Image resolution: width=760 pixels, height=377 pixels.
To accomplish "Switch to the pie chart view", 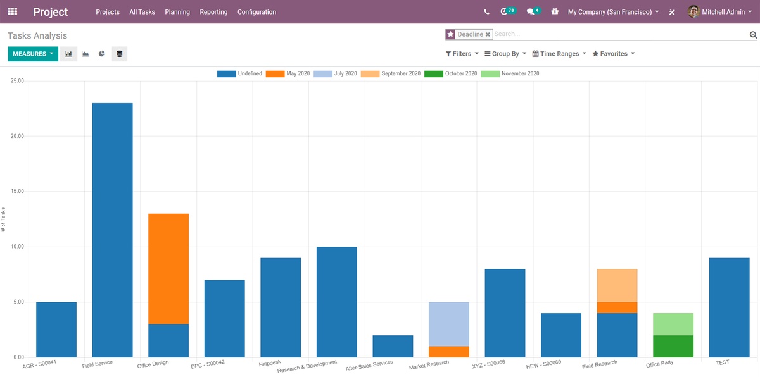I will click(101, 54).
